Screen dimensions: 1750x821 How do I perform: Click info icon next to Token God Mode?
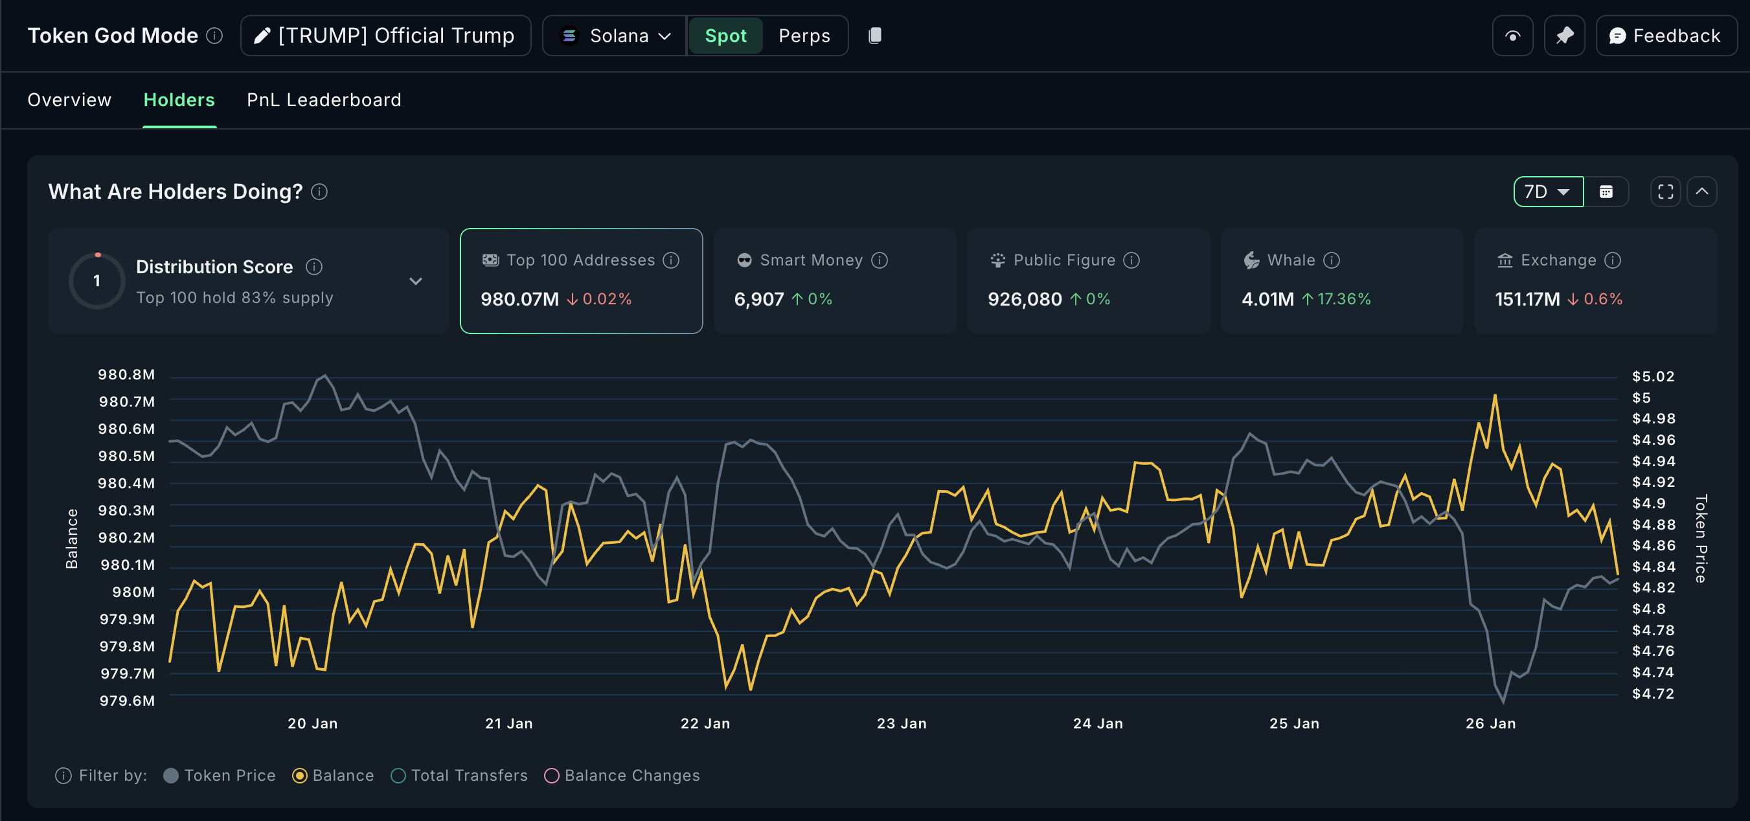coord(214,36)
